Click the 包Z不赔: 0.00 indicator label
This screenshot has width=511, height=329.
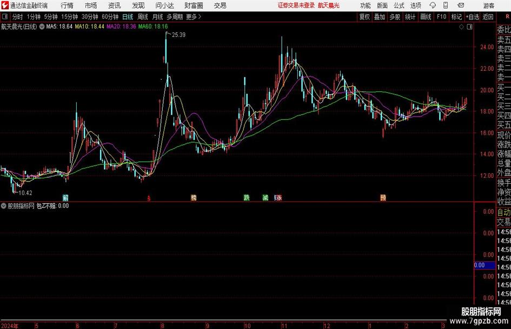[x=52, y=206]
